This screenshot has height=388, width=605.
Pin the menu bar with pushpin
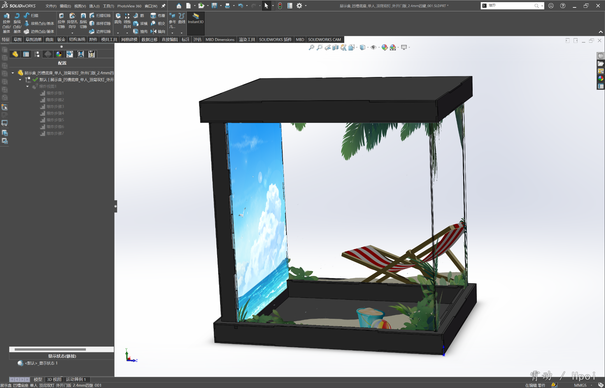click(163, 6)
